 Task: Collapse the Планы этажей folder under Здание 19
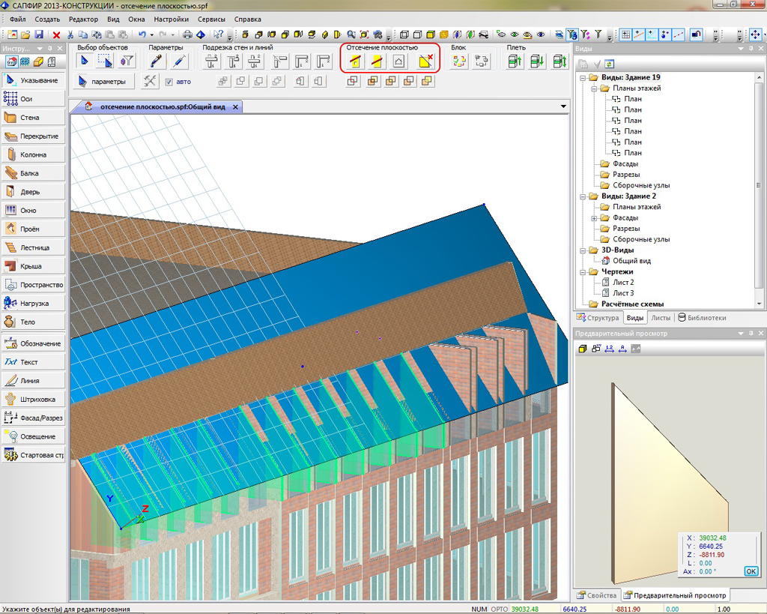(594, 88)
